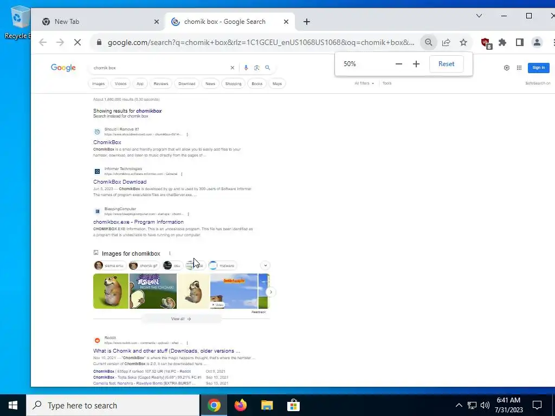Open notification center

tap(537, 405)
